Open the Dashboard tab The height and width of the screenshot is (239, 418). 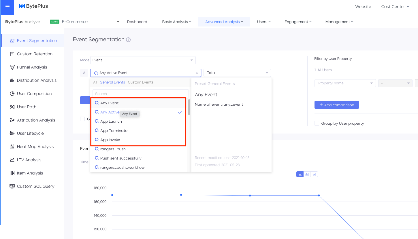(x=137, y=22)
